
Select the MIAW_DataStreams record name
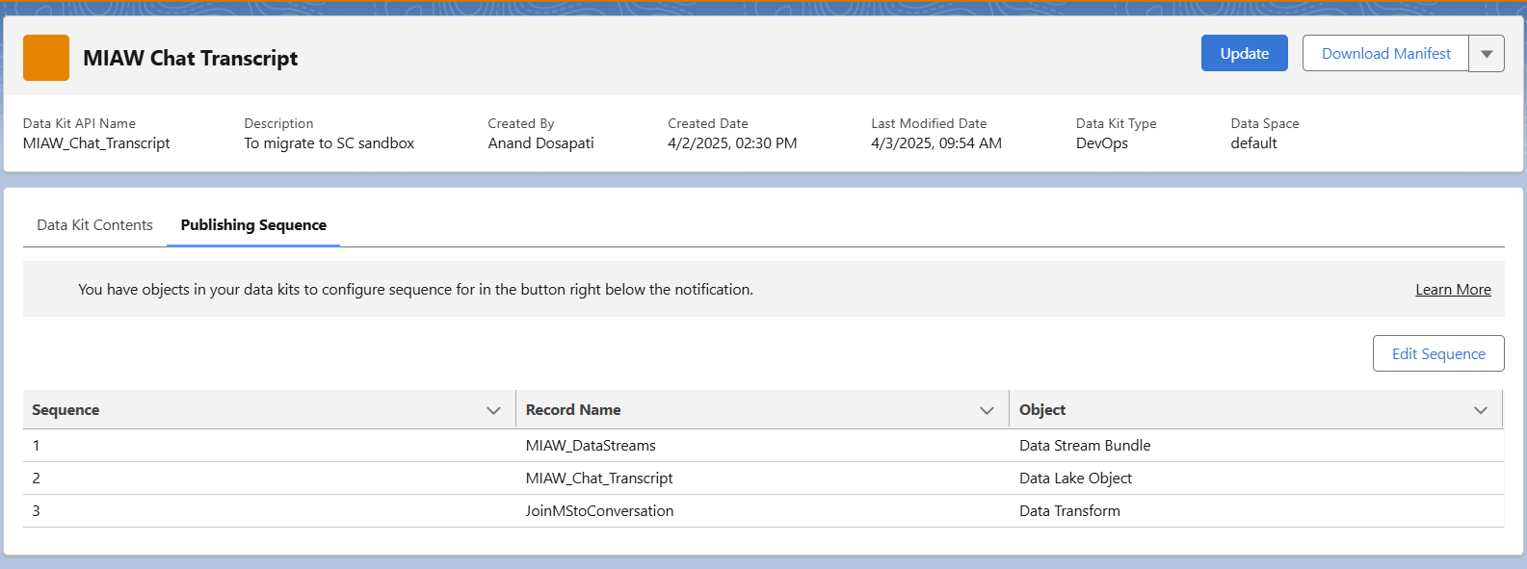pos(591,446)
